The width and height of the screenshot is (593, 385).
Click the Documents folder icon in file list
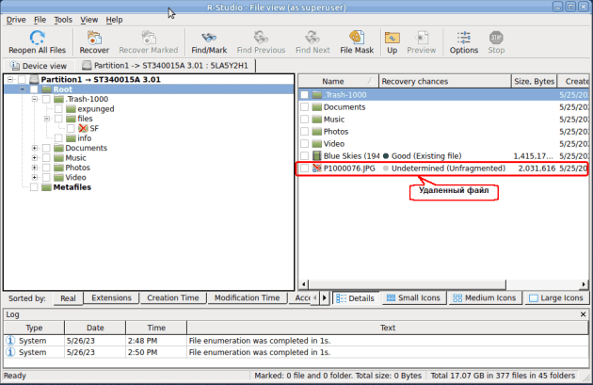[317, 107]
